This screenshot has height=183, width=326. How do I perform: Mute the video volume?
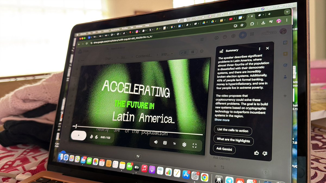point(156,142)
